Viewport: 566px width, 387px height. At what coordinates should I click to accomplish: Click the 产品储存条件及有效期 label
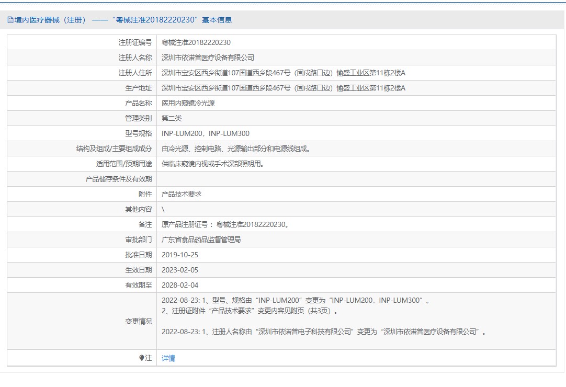[119, 179]
